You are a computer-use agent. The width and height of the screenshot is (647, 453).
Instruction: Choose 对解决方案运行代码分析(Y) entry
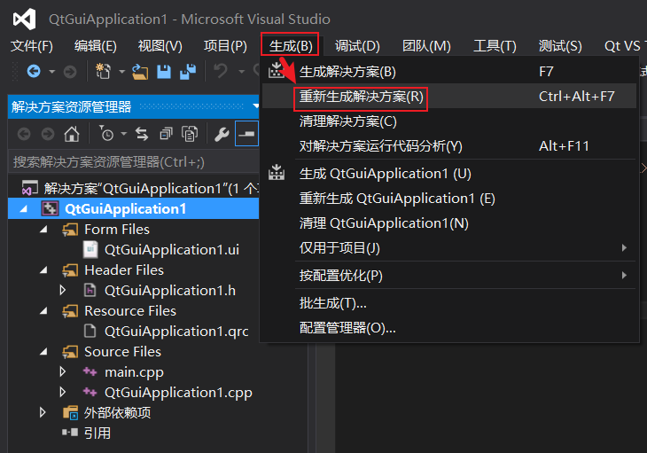(x=449, y=146)
